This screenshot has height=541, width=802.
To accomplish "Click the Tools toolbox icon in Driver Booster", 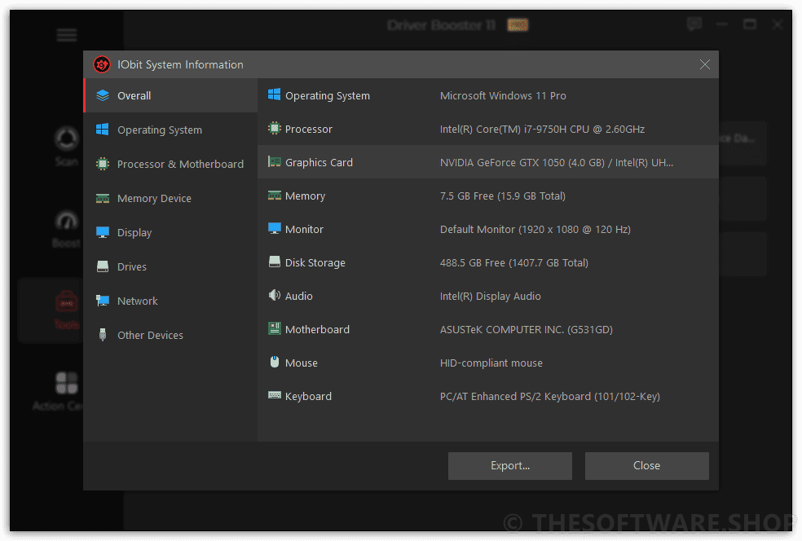I will tap(67, 301).
